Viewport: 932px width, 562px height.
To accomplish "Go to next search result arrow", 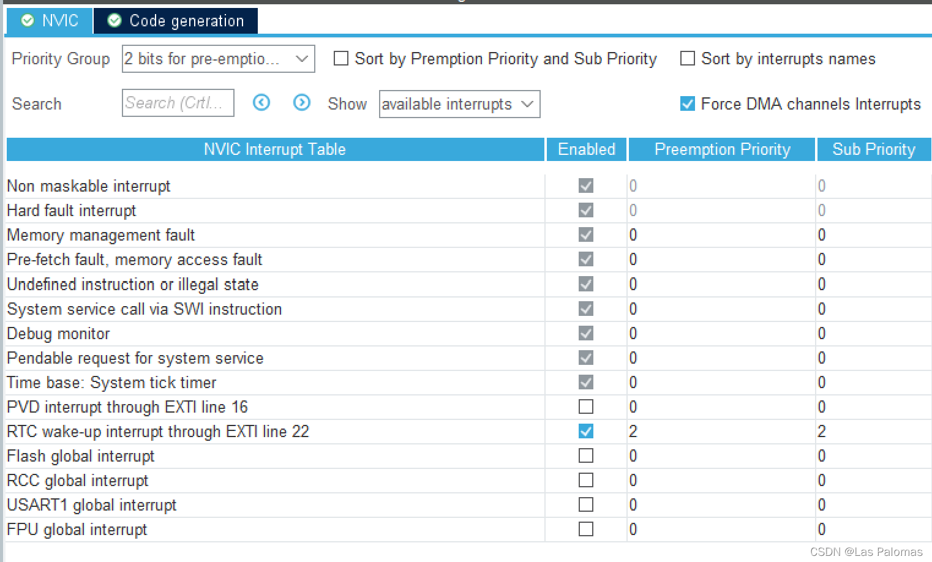I will point(302,102).
